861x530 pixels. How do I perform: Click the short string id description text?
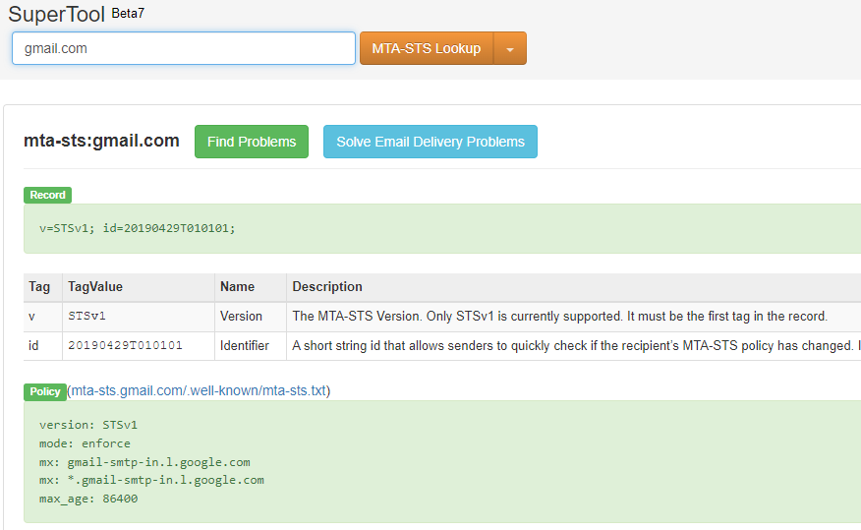[x=576, y=345]
